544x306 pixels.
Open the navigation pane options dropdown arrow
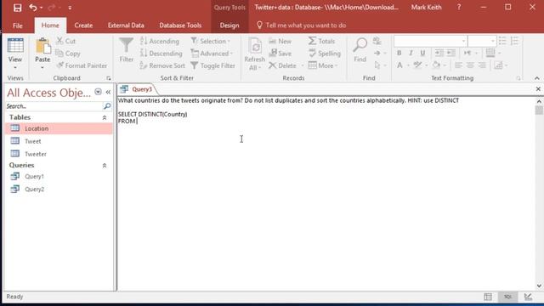point(99,92)
